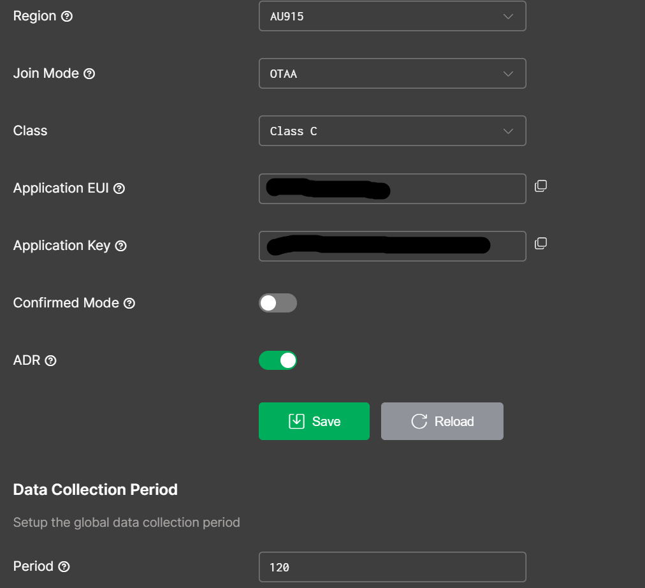
Task: Copy the Application EUI value
Action: tap(540, 186)
